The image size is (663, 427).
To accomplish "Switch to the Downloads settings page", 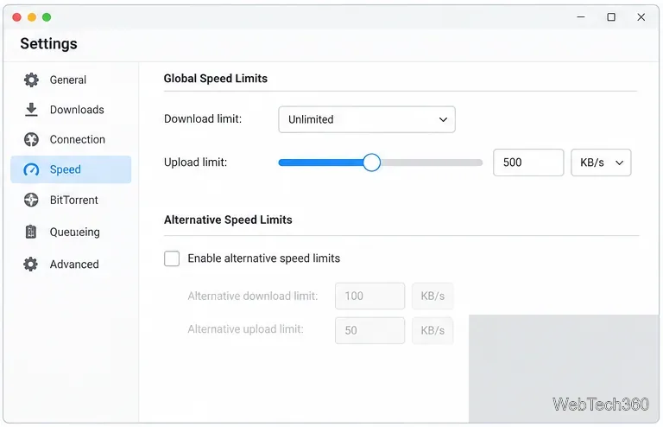I will (71, 110).
